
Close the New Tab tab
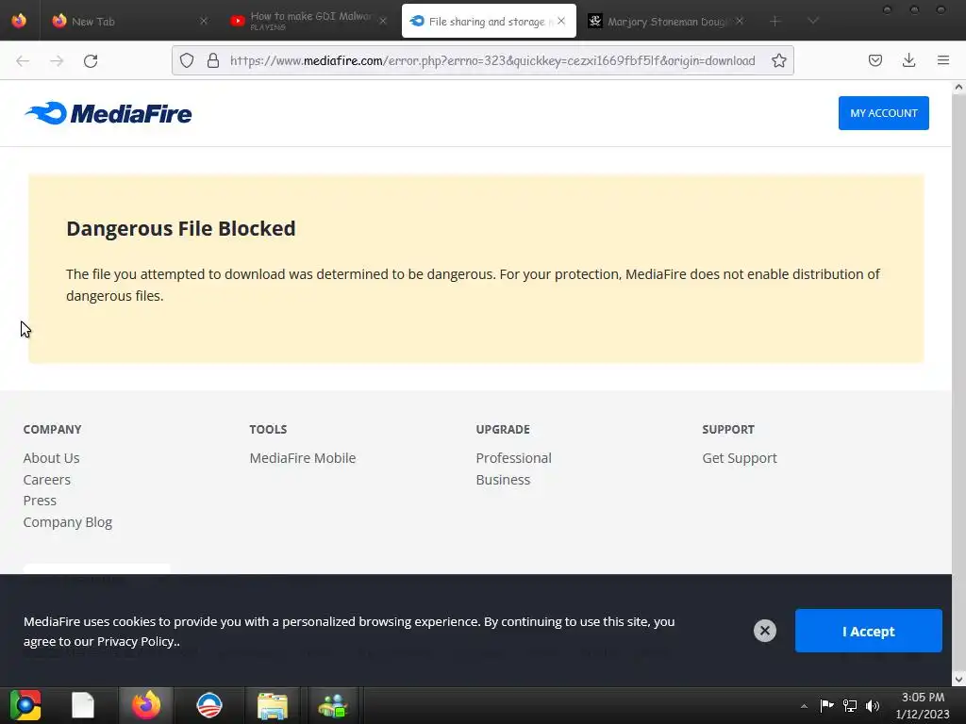(x=204, y=21)
